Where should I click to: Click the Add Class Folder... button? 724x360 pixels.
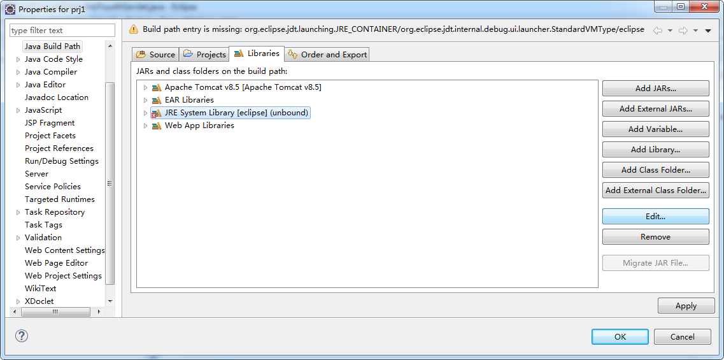[655, 170]
